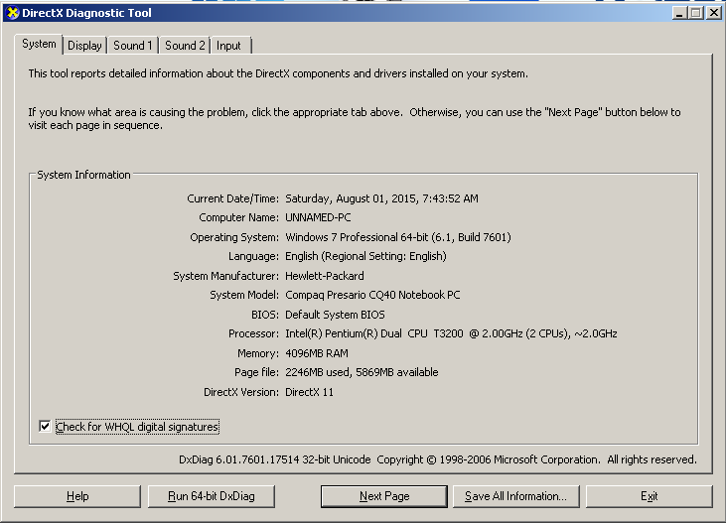Open the Sound 2 tab
Screen dimensions: 726x523
tap(185, 46)
